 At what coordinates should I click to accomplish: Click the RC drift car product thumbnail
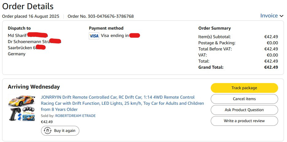point(22,108)
